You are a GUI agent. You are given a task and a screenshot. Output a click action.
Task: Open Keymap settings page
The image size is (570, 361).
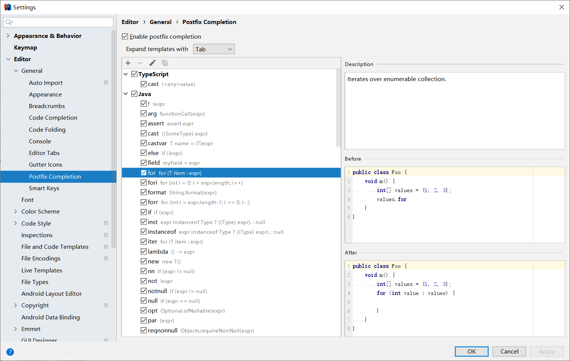pyautogui.click(x=26, y=48)
